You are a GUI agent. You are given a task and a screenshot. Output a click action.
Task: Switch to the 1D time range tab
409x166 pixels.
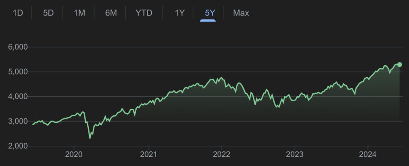coord(18,13)
